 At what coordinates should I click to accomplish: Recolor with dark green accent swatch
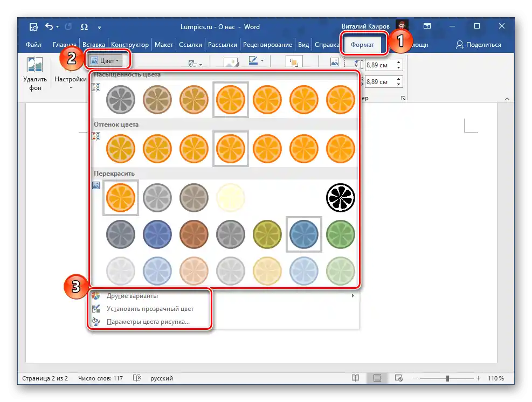pos(340,234)
